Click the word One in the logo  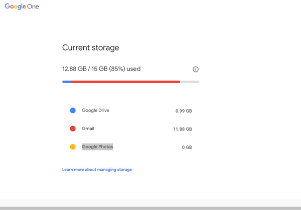pos(33,7)
